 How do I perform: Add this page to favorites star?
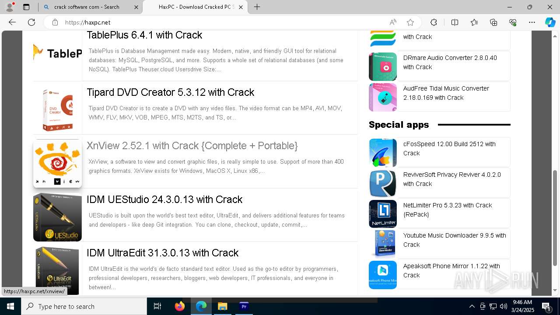[x=410, y=22]
